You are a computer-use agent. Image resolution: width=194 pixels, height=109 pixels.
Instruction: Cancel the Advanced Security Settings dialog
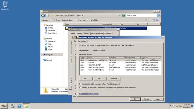146,99
